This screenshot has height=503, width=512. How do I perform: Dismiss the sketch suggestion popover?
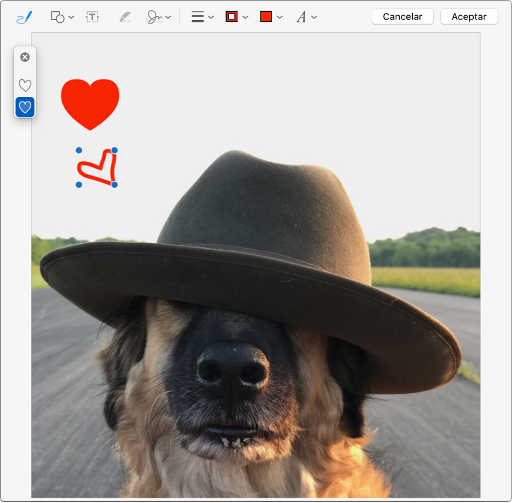(x=25, y=57)
